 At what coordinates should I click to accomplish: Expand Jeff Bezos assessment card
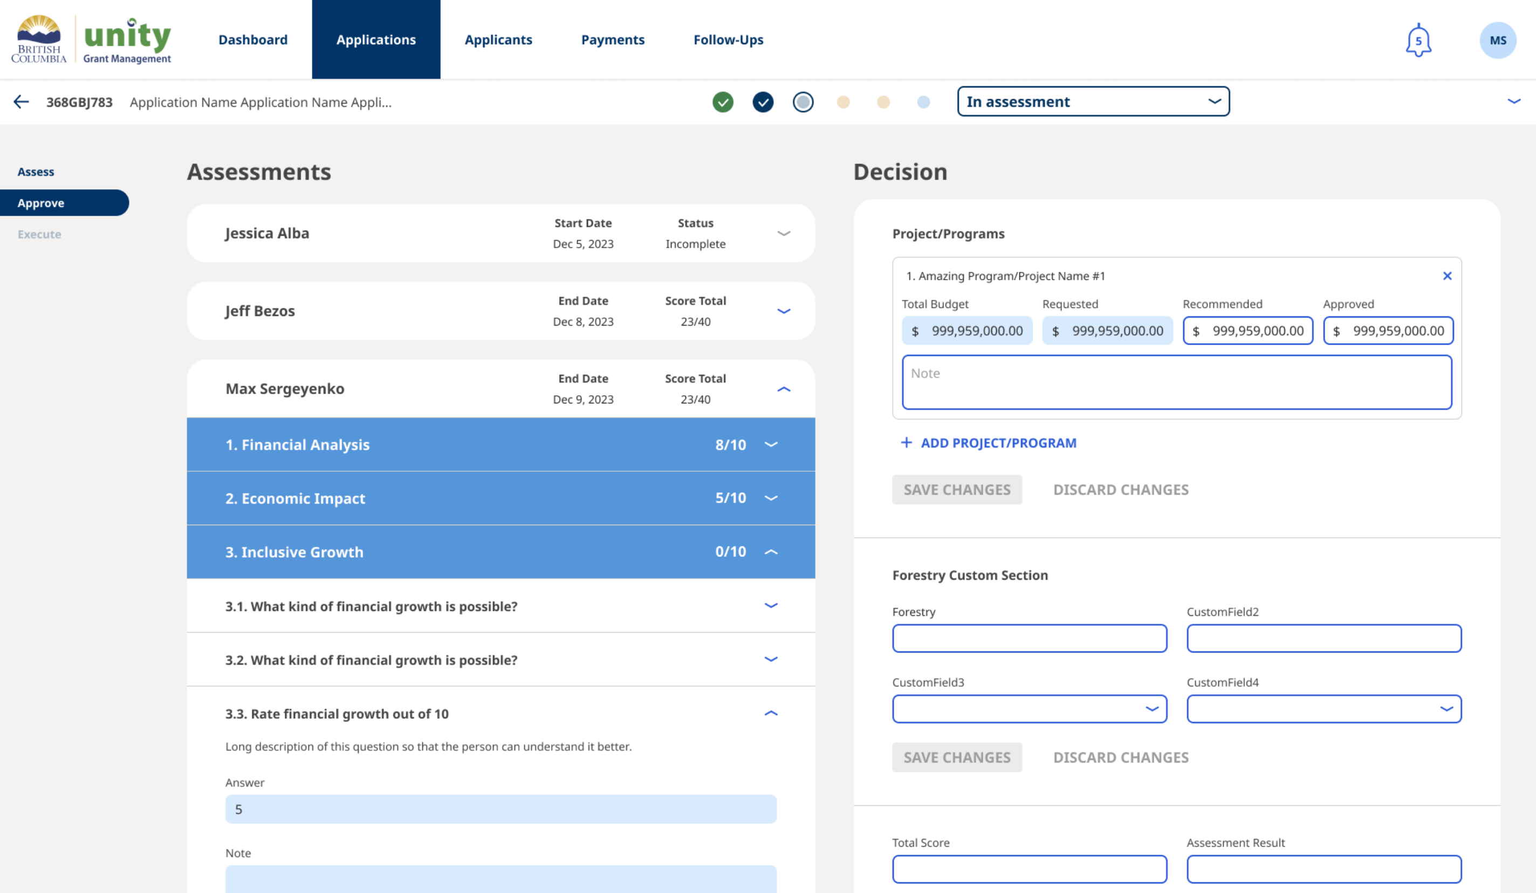(784, 311)
